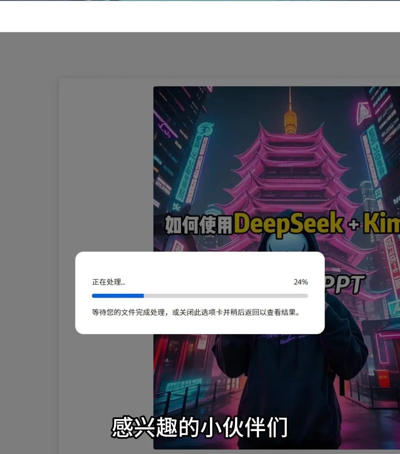Click the browser title bar strip
400x454 pixels.
200,2
